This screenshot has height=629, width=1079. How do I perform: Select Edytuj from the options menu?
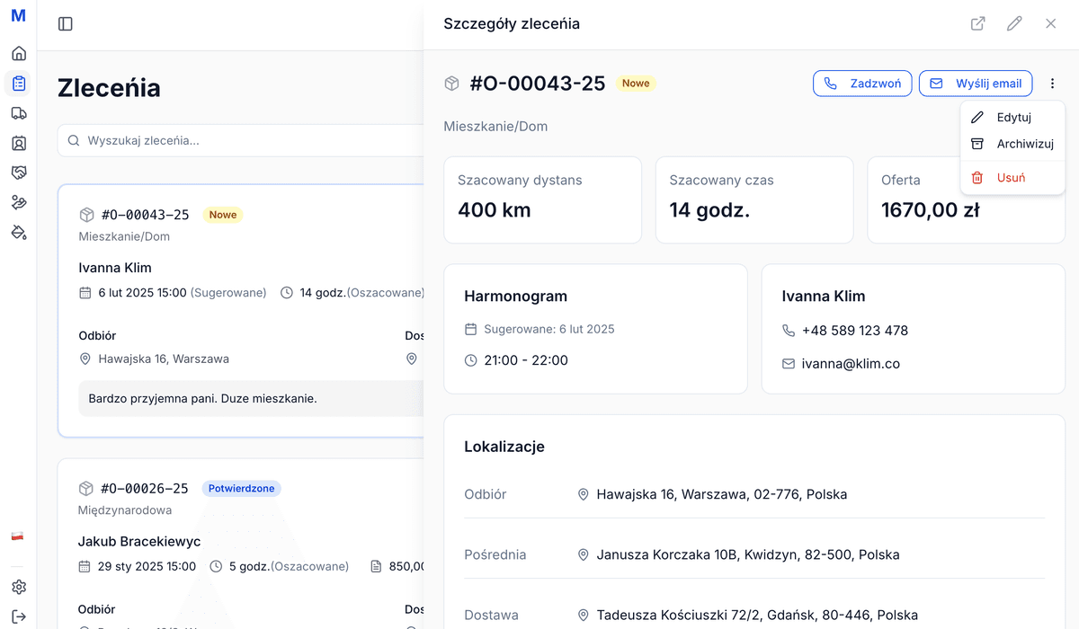(1012, 118)
